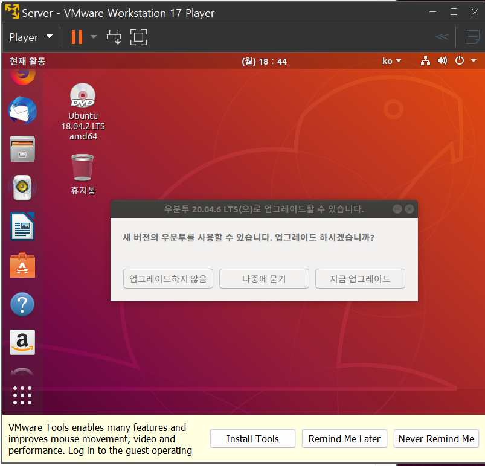The height and width of the screenshot is (466, 485).
Task: Click the wired network status icon
Action: [425, 60]
